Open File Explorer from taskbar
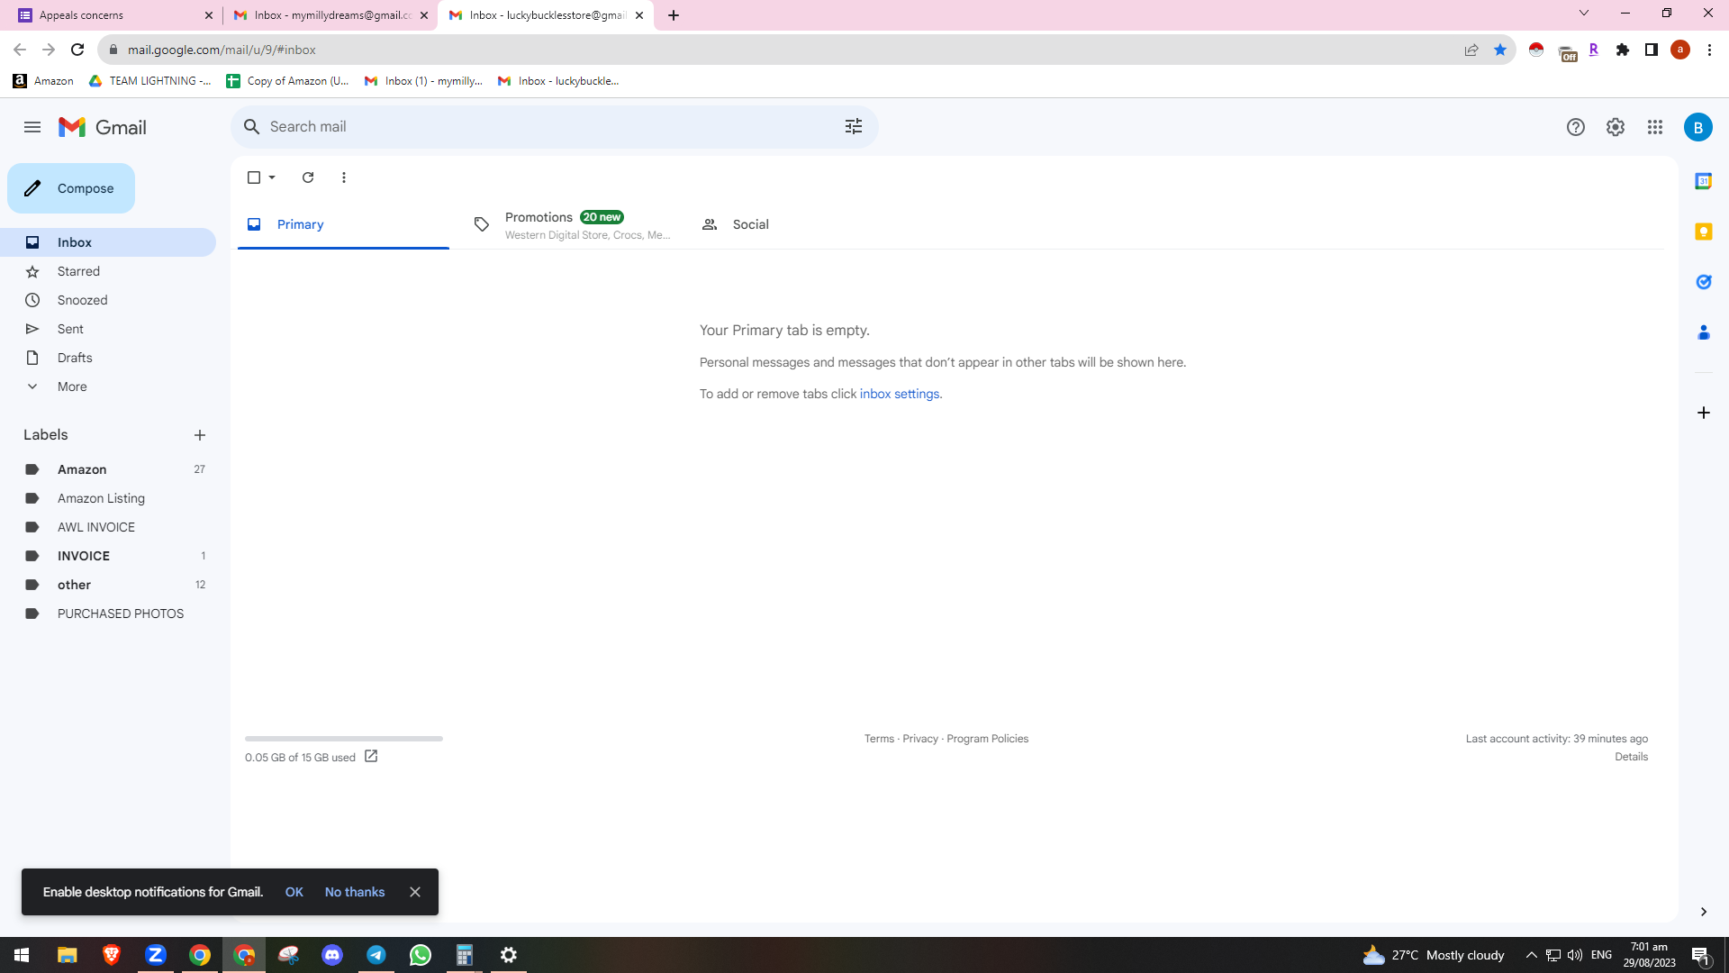The width and height of the screenshot is (1729, 973). click(68, 955)
